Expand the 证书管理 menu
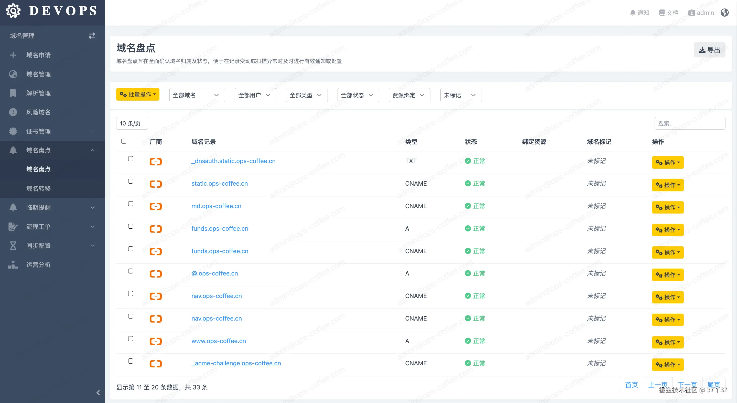 52,131
